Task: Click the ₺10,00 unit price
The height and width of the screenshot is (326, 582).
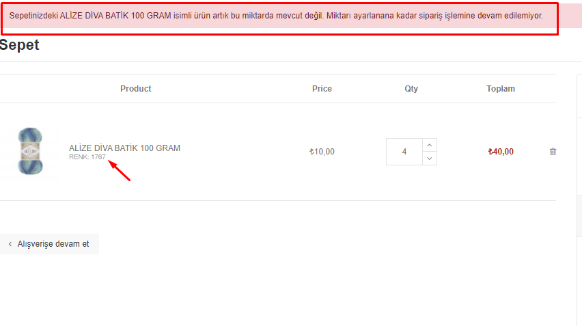Action: 322,152
